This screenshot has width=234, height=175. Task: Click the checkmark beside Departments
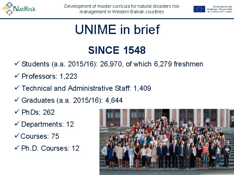(17, 123)
